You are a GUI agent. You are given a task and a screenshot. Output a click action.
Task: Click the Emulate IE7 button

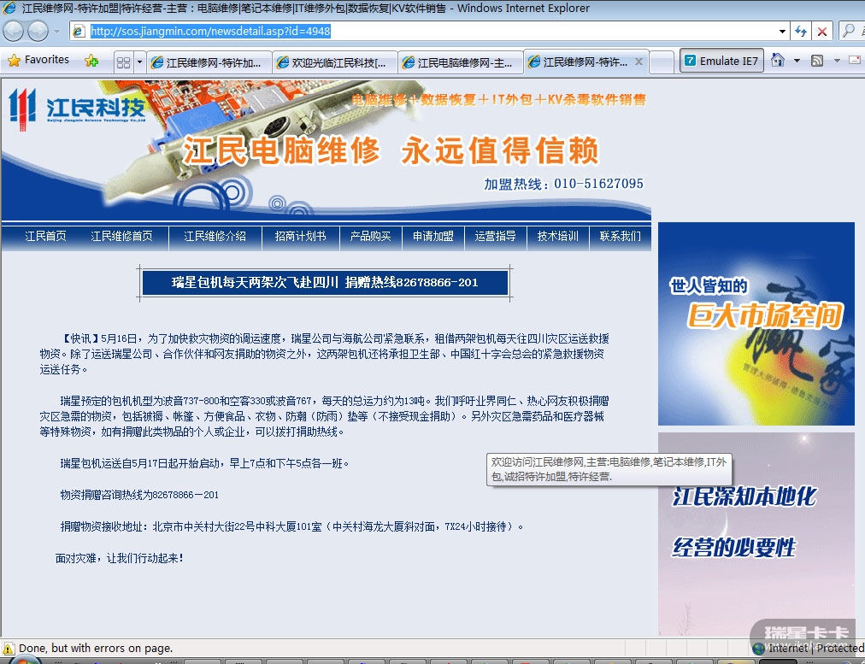click(721, 61)
